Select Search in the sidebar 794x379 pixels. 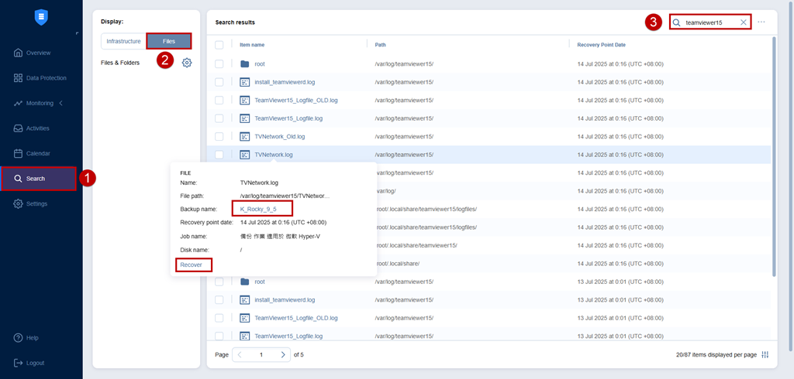[x=39, y=179]
